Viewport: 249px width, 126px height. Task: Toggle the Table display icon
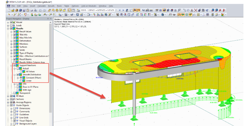point(73,10)
